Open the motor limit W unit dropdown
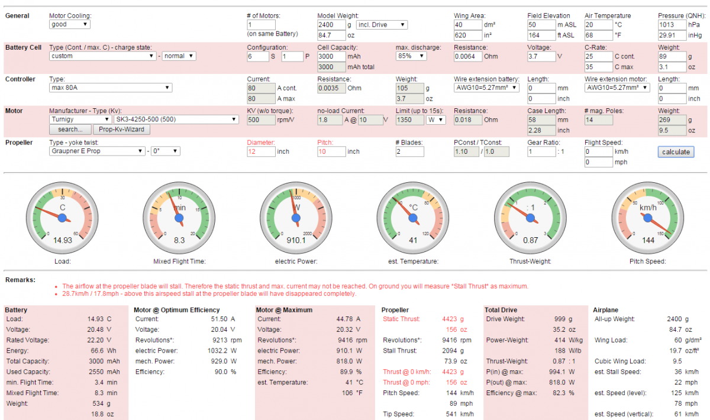Screen dimensions: 710x420 click(436, 119)
